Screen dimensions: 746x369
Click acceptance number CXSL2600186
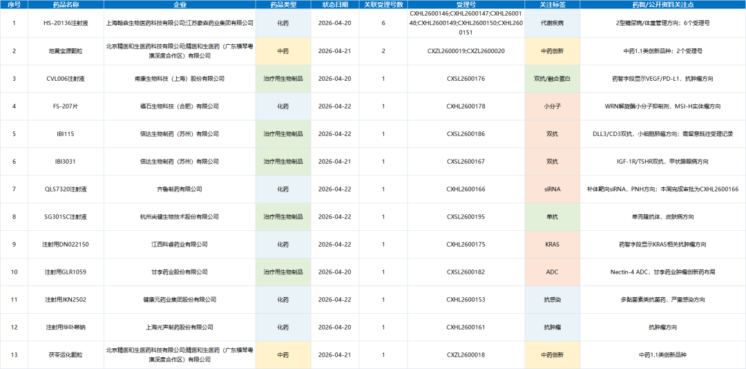pyautogui.click(x=466, y=134)
